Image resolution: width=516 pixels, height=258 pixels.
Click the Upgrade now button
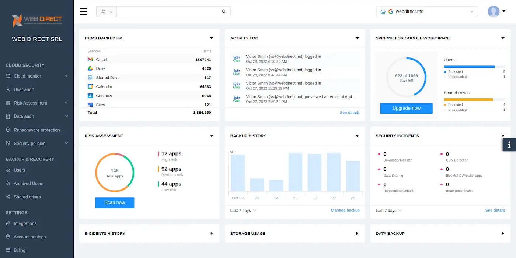(406, 108)
